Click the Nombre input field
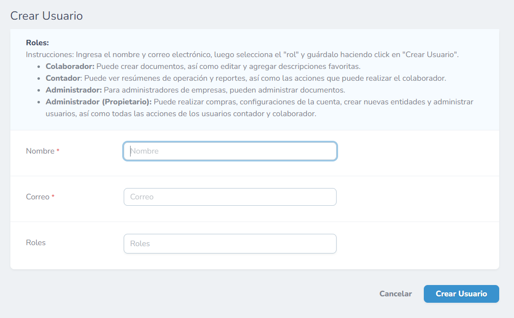514x318 pixels. tap(230, 151)
